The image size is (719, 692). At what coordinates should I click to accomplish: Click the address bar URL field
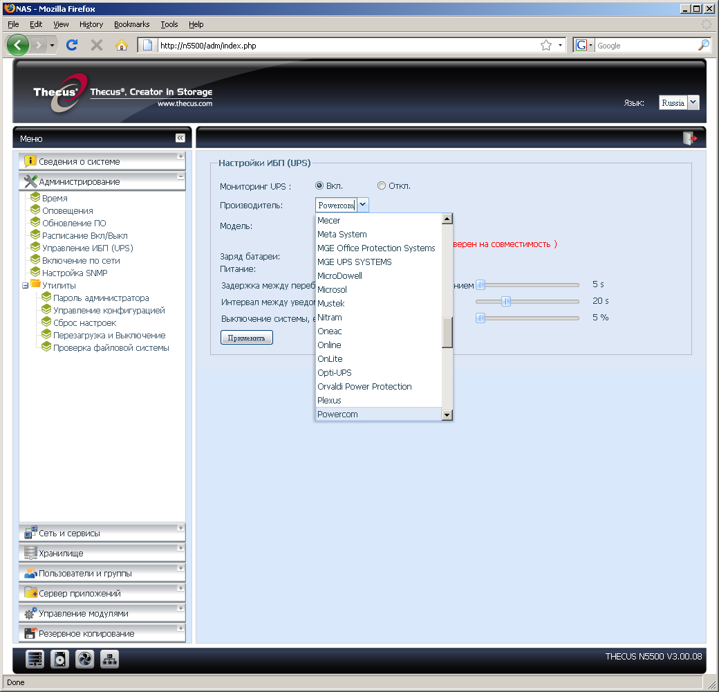coord(348,45)
